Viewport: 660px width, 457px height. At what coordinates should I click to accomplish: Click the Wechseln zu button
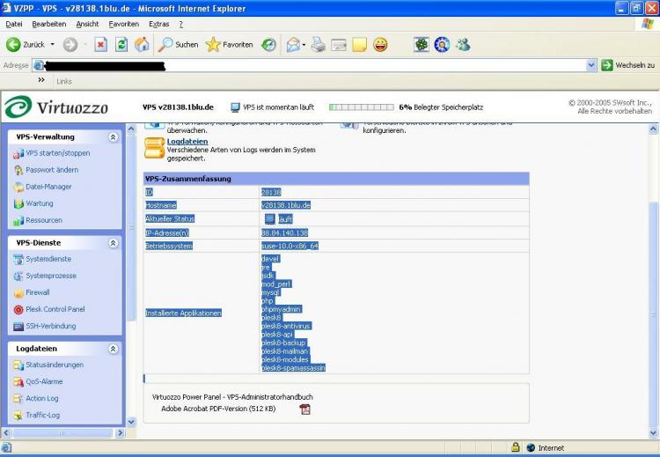click(x=627, y=65)
